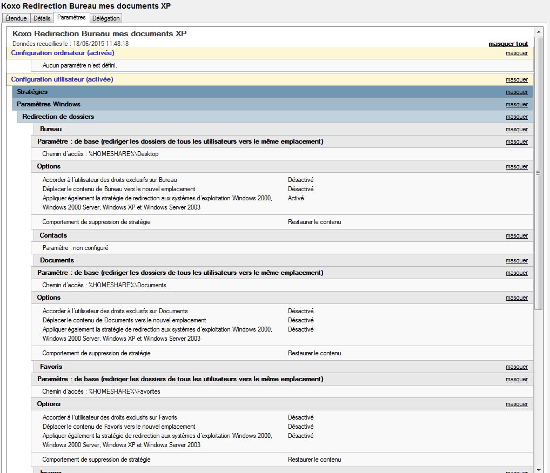This screenshot has width=550, height=473.
Task: Open the Détails tab
Action: [x=42, y=18]
